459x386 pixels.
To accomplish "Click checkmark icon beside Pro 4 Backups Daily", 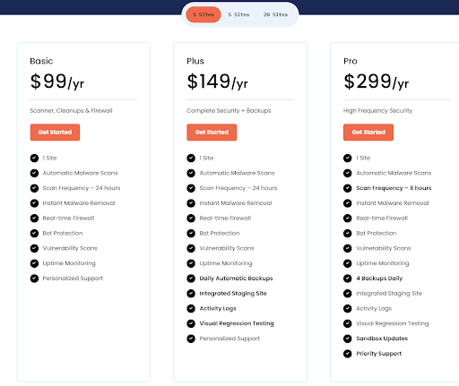I will tap(348, 279).
